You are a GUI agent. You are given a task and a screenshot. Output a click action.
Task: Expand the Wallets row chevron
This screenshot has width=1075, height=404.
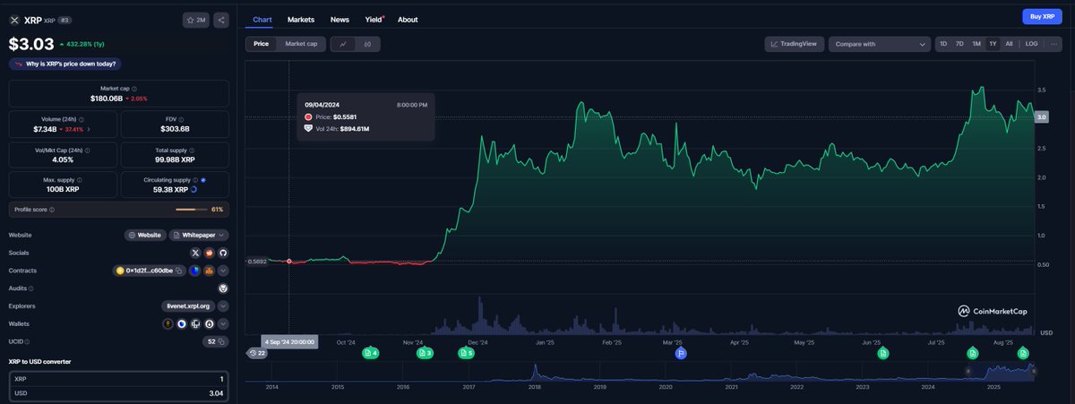pyautogui.click(x=223, y=323)
